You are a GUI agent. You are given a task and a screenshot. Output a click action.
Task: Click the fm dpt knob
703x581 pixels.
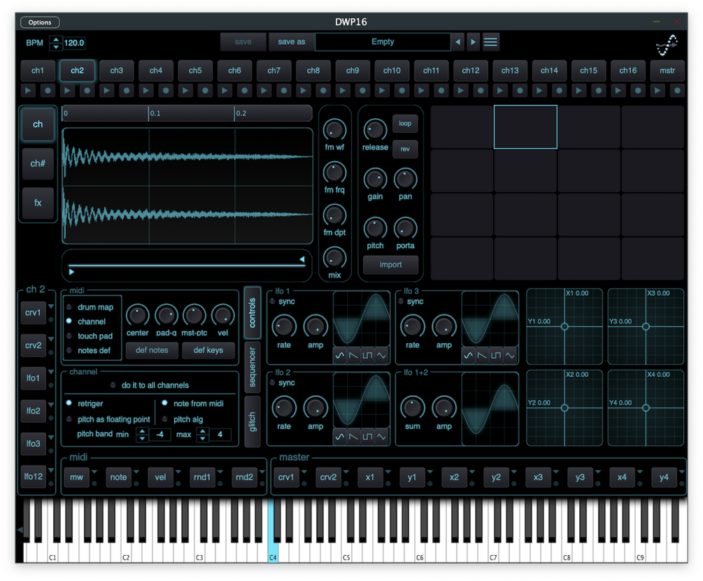pos(334,215)
